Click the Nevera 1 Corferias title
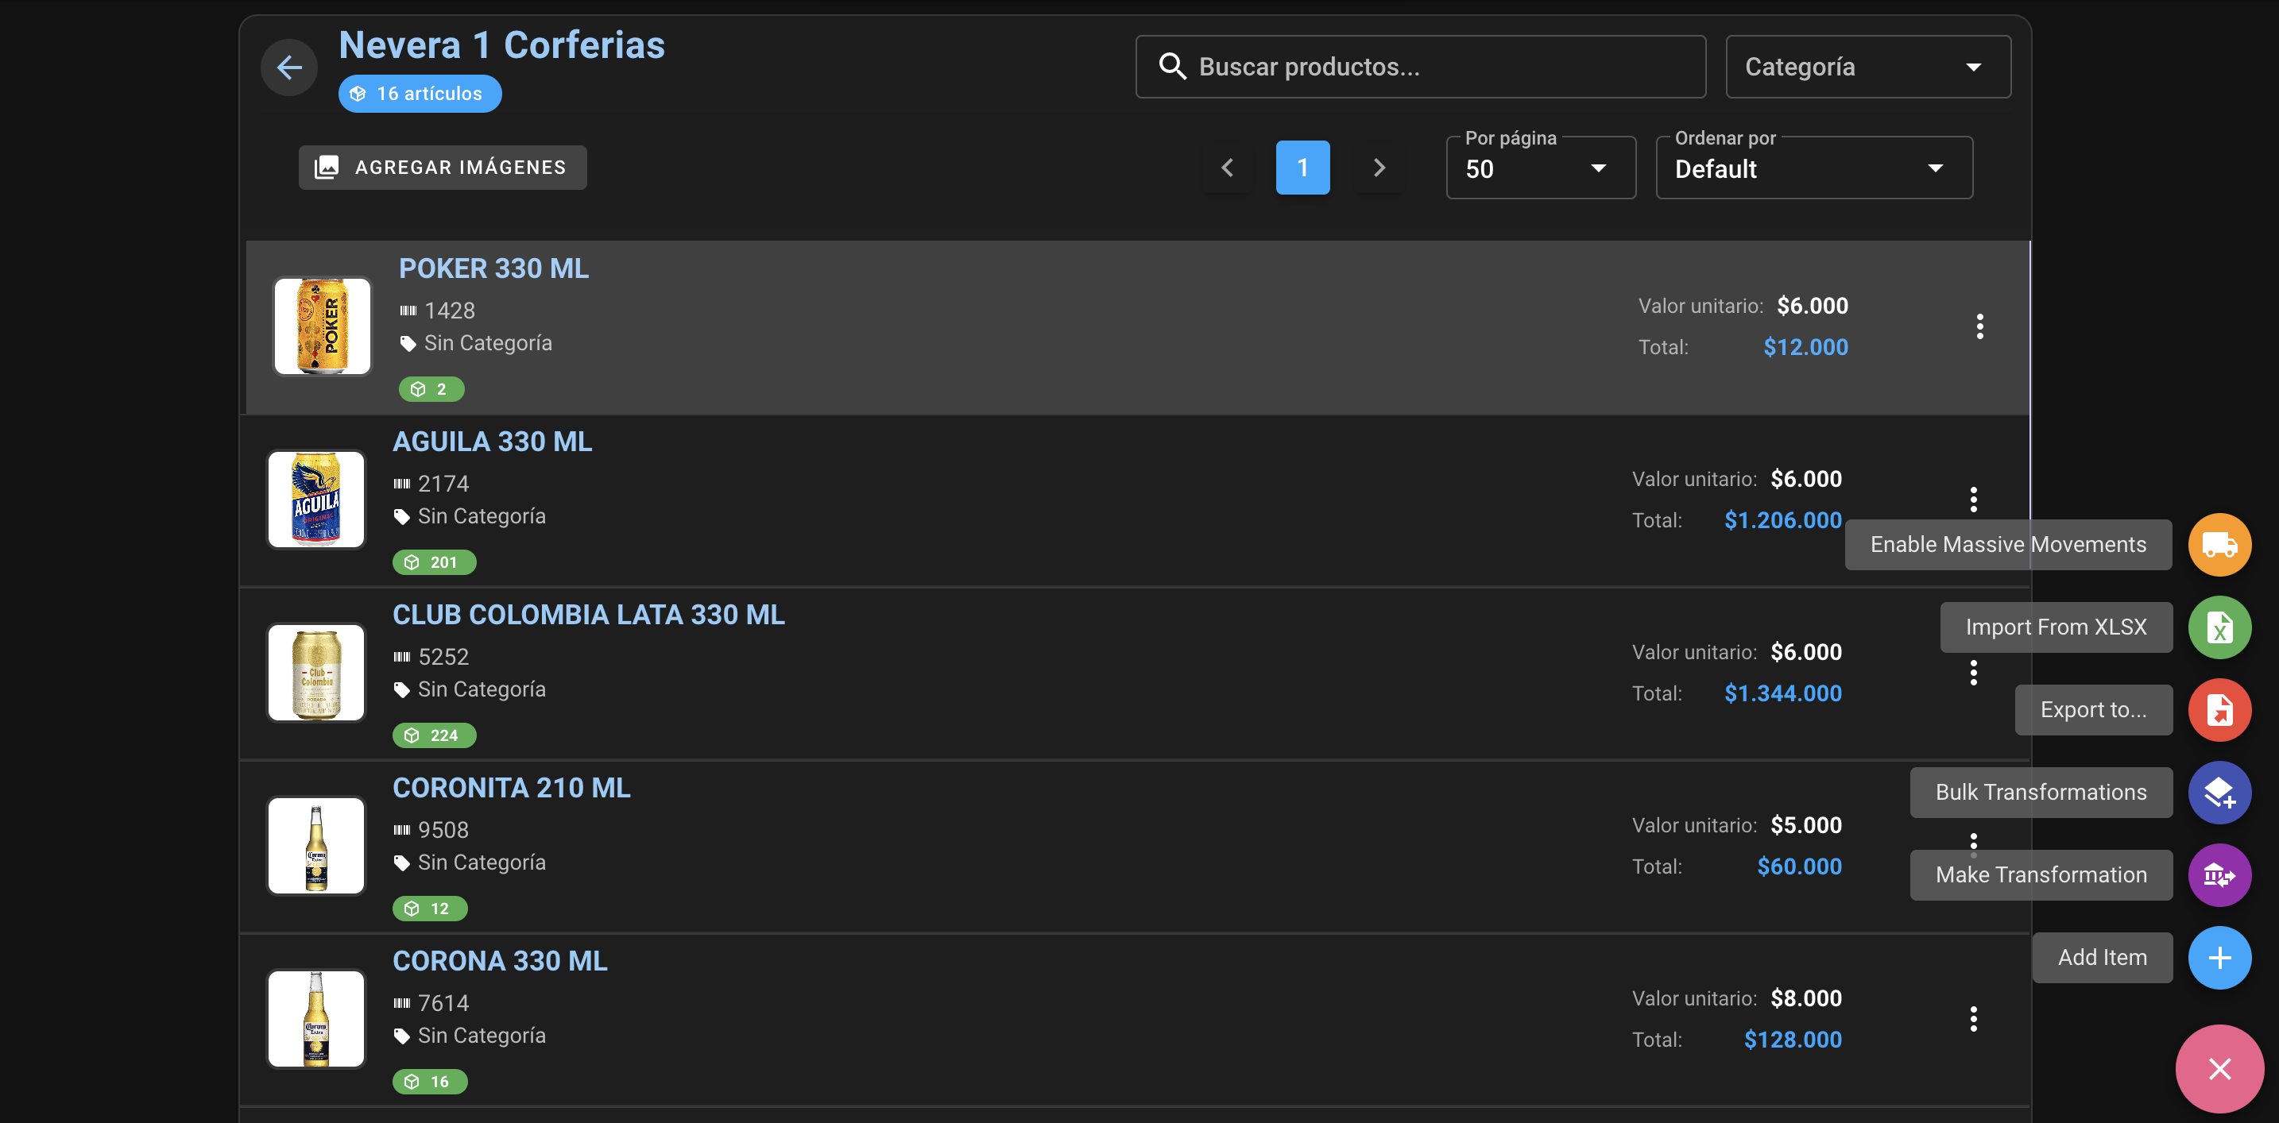Image resolution: width=2279 pixels, height=1123 pixels. click(x=501, y=45)
